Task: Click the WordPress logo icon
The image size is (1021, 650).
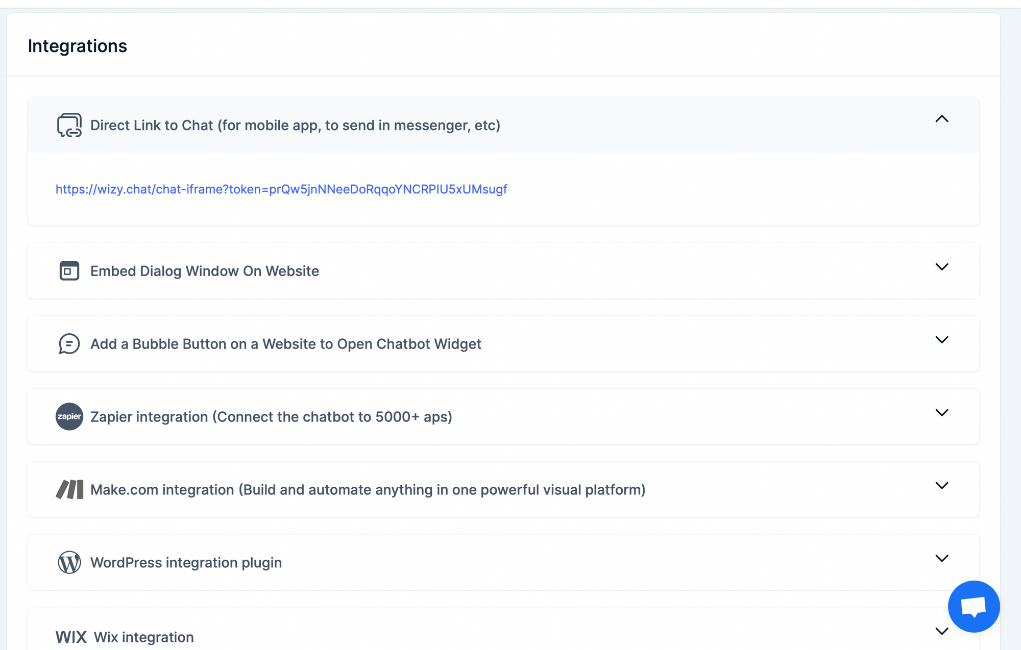Action: [x=69, y=562]
